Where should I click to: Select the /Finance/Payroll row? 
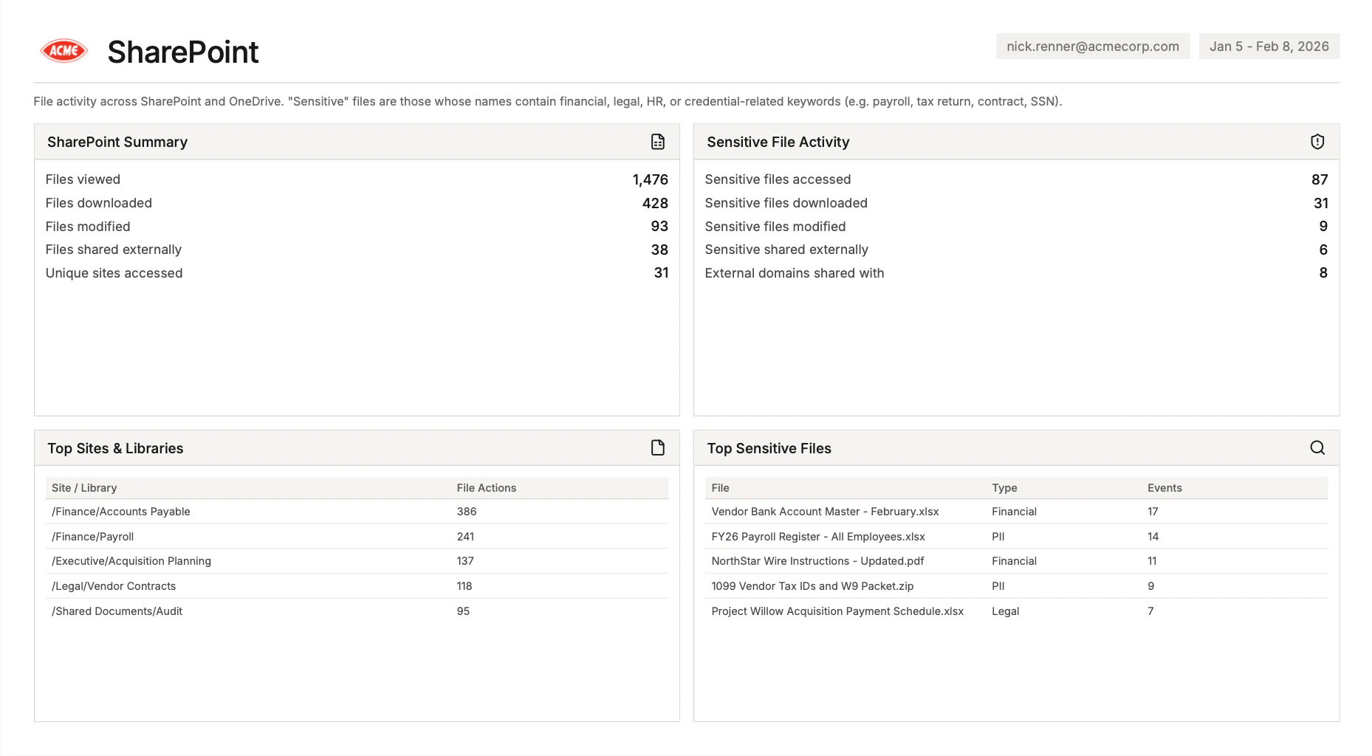357,537
